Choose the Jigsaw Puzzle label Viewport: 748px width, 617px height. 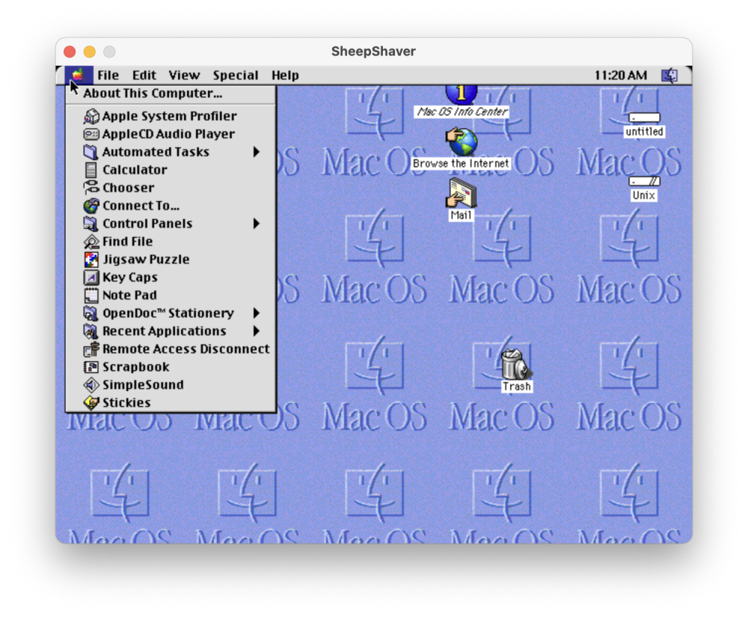click(146, 260)
